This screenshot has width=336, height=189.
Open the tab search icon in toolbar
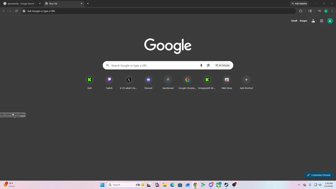[310, 11]
